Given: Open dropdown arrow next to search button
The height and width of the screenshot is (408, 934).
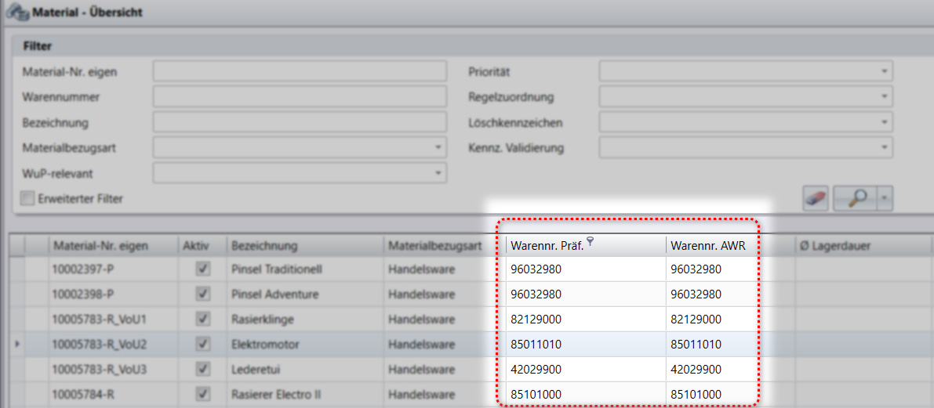Looking at the screenshot, I should click(x=885, y=198).
